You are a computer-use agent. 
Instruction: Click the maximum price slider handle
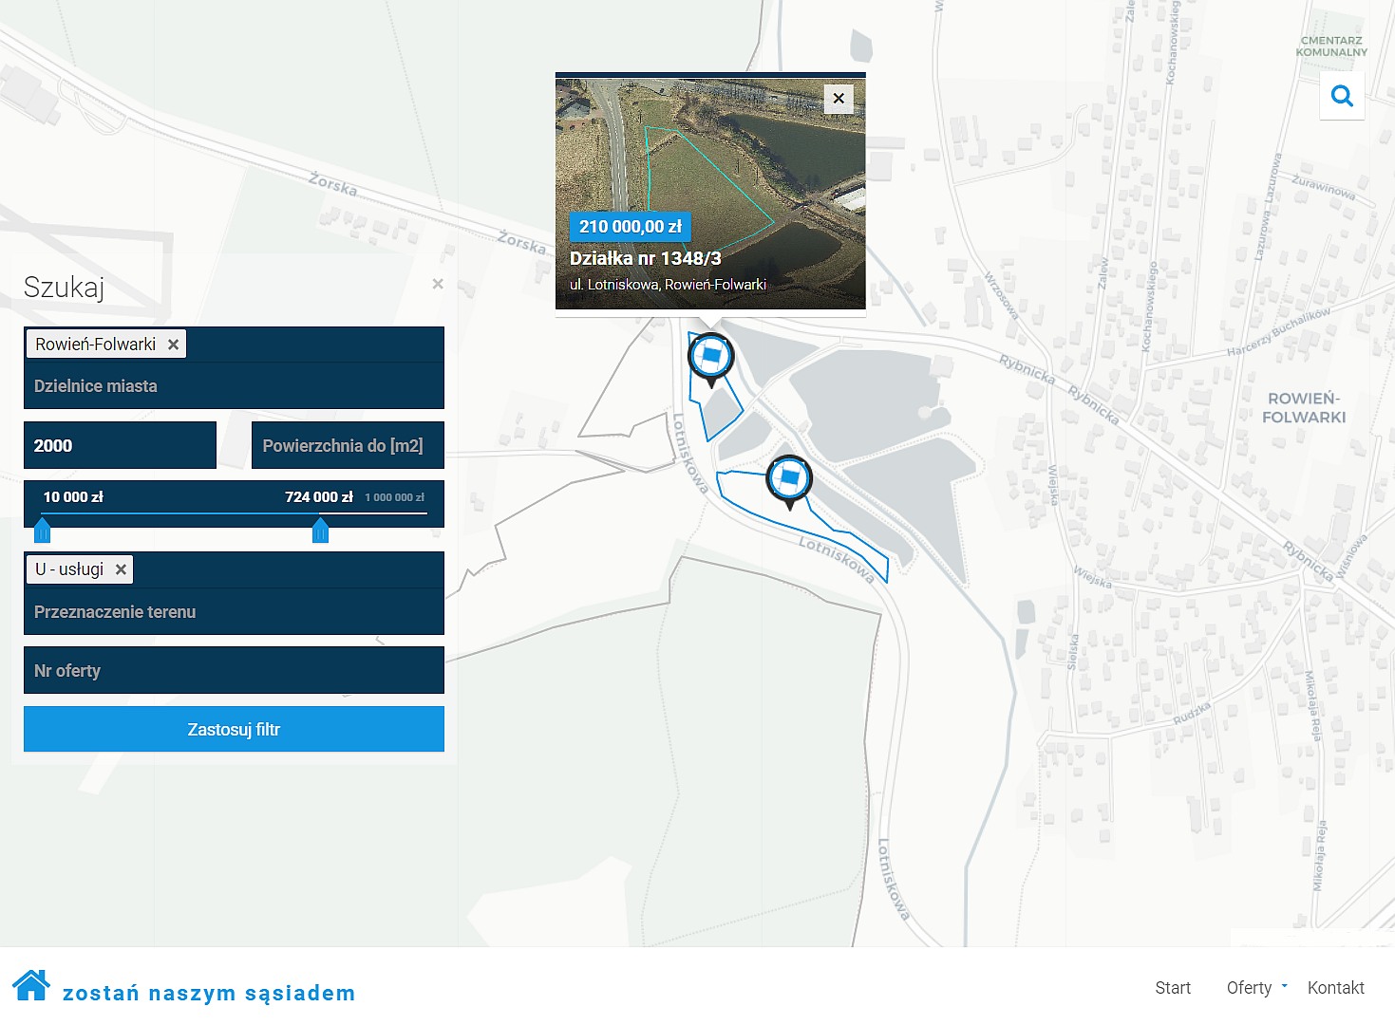coord(320,530)
